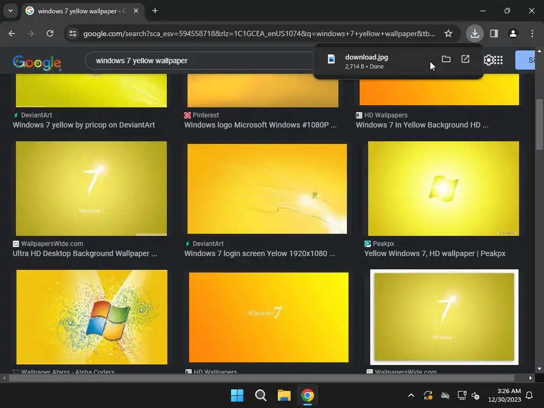The height and width of the screenshot is (408, 544).
Task: Open new tab with plus button
Action: [x=155, y=11]
